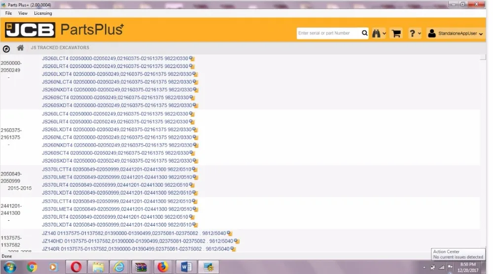
Task: Click icon after JS370LRT4 in 2441201-2441300 group
Action: (x=192, y=217)
